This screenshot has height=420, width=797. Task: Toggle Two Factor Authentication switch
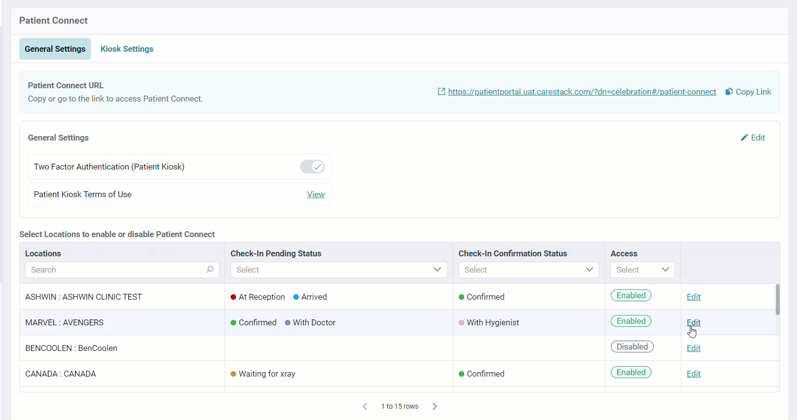[312, 167]
